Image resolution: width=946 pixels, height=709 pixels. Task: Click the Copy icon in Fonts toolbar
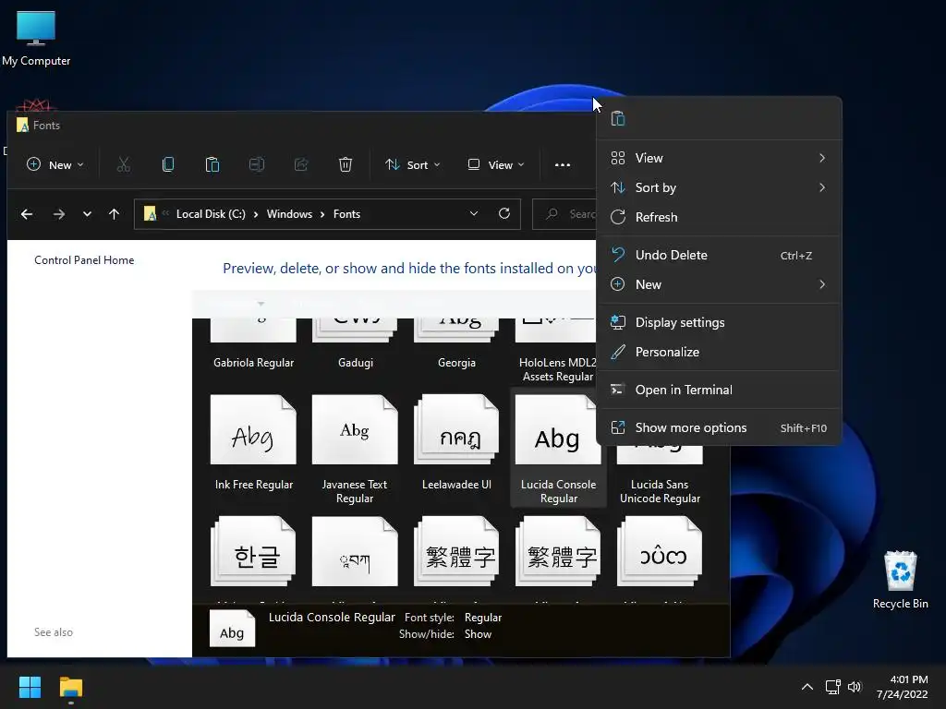[x=168, y=164]
